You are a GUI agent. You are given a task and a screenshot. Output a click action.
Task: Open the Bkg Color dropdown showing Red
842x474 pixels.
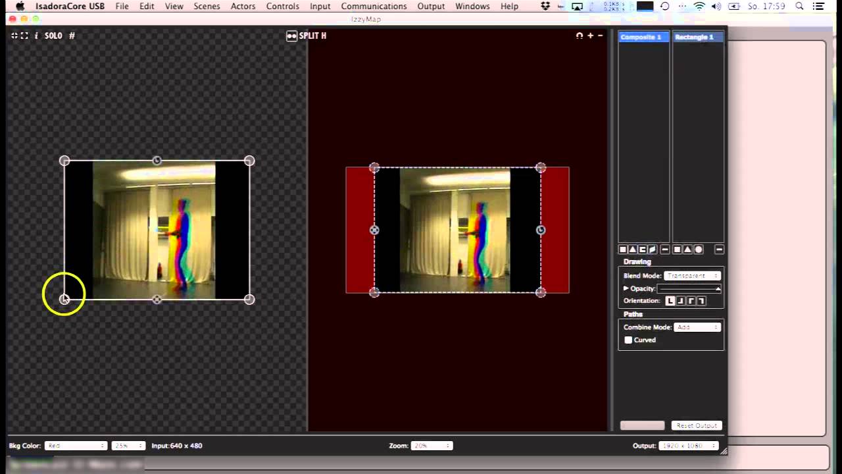[x=76, y=446]
